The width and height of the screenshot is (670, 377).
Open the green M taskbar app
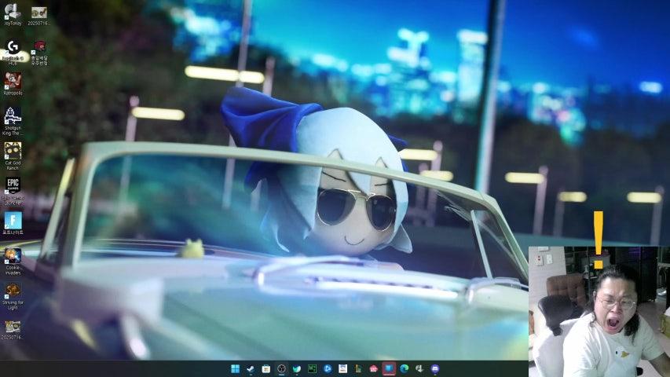(312, 368)
